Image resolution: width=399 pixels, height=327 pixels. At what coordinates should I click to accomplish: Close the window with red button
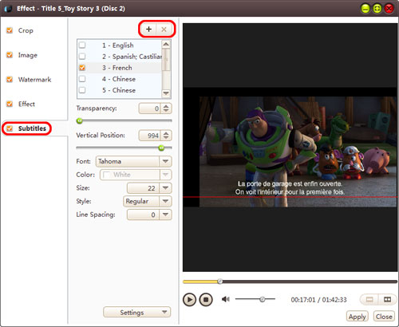[389, 9]
